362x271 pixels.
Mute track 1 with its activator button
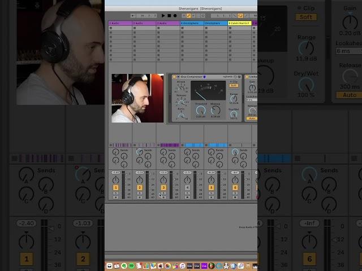(x=115, y=187)
